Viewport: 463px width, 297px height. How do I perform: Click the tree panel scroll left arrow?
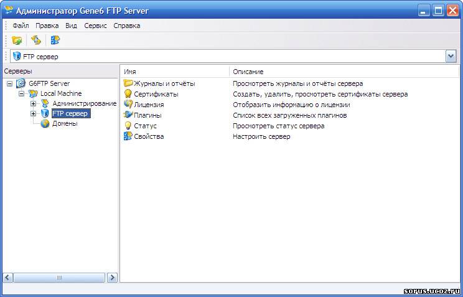(x=7, y=278)
